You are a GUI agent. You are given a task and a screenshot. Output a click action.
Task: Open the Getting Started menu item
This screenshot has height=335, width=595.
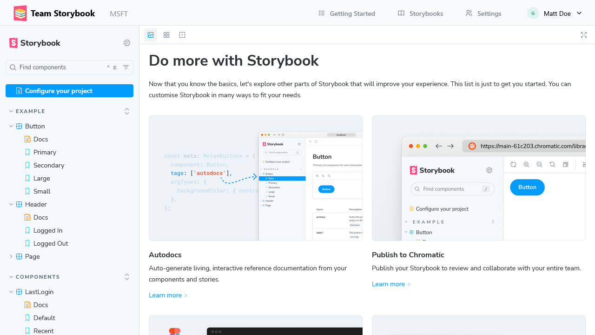(x=347, y=13)
